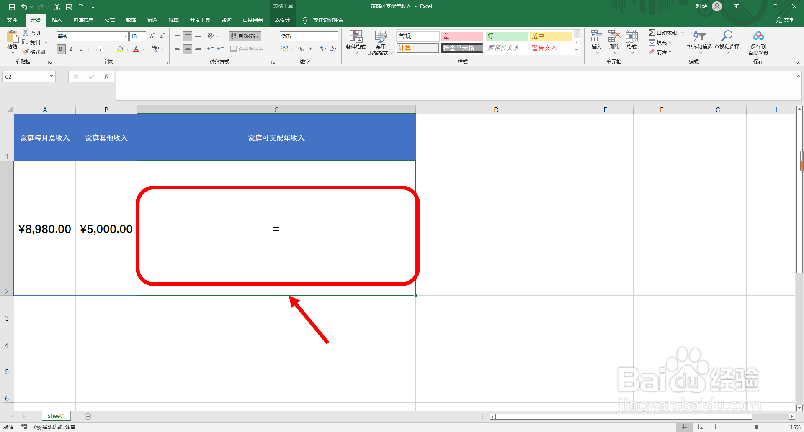
Task: Click the 共享 Share button
Action: tap(785, 20)
